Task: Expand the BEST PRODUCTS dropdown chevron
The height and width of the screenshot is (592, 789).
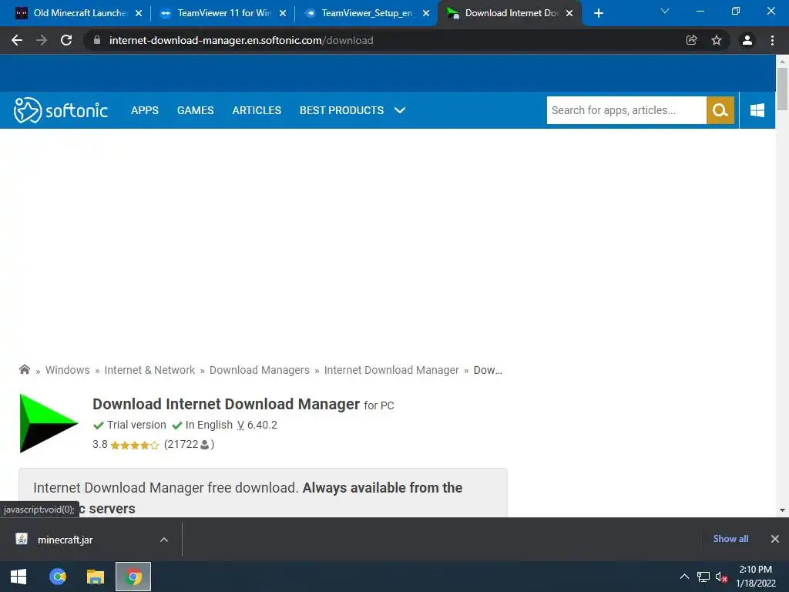Action: click(400, 110)
